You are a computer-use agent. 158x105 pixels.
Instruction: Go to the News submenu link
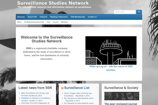[x=19, y=22]
